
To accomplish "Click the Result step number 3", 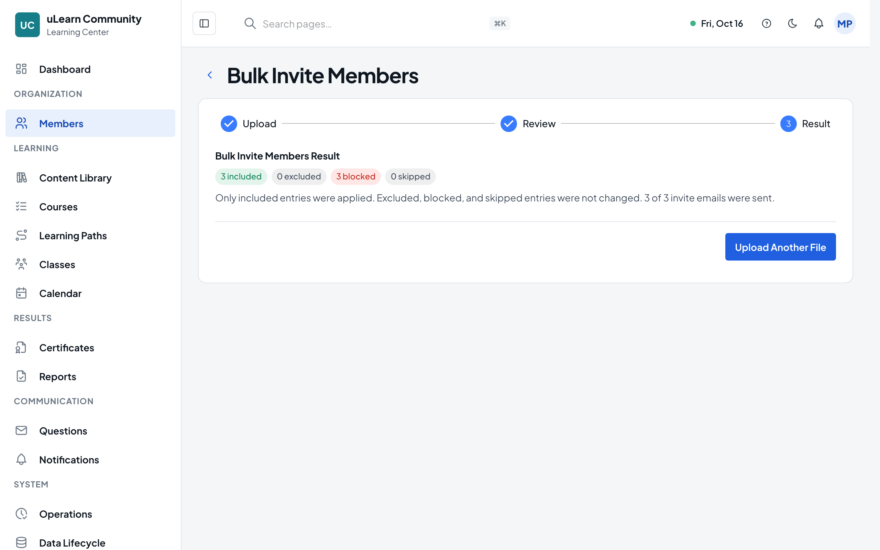I will coord(788,124).
